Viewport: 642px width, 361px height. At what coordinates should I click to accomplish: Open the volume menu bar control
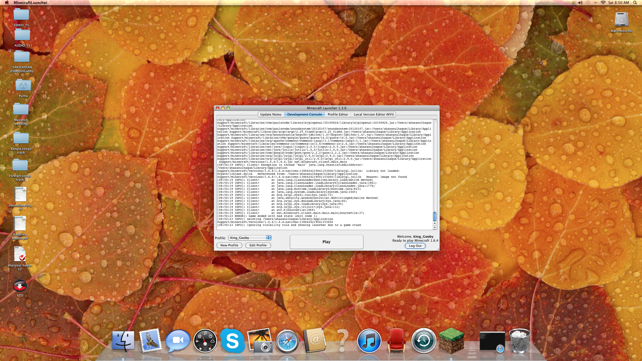[580, 3]
